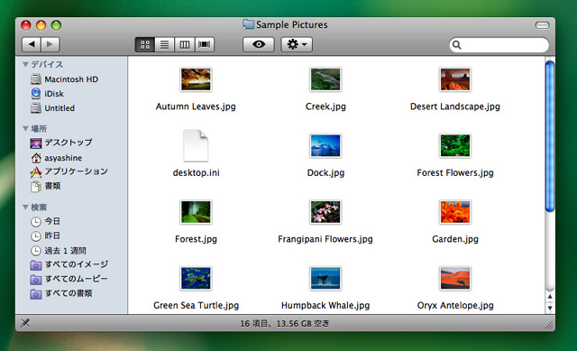Open iDisk in the sidebar
The height and width of the screenshot is (351, 577).
tap(47, 94)
